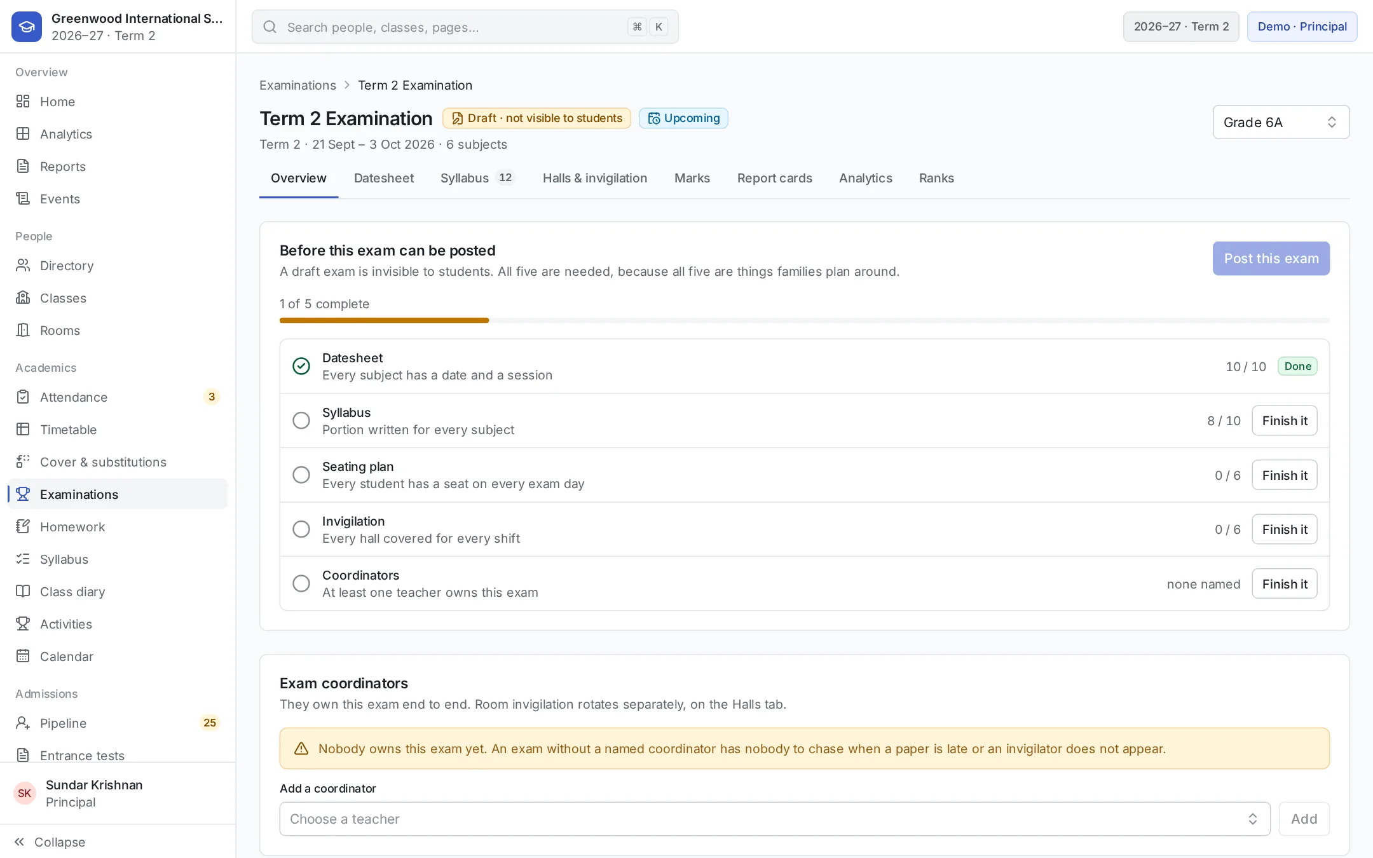Click the Search people, classes, pages field

465,27
